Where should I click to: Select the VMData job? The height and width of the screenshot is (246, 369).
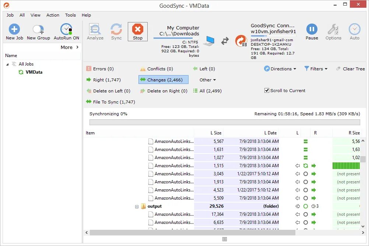[x=34, y=72]
